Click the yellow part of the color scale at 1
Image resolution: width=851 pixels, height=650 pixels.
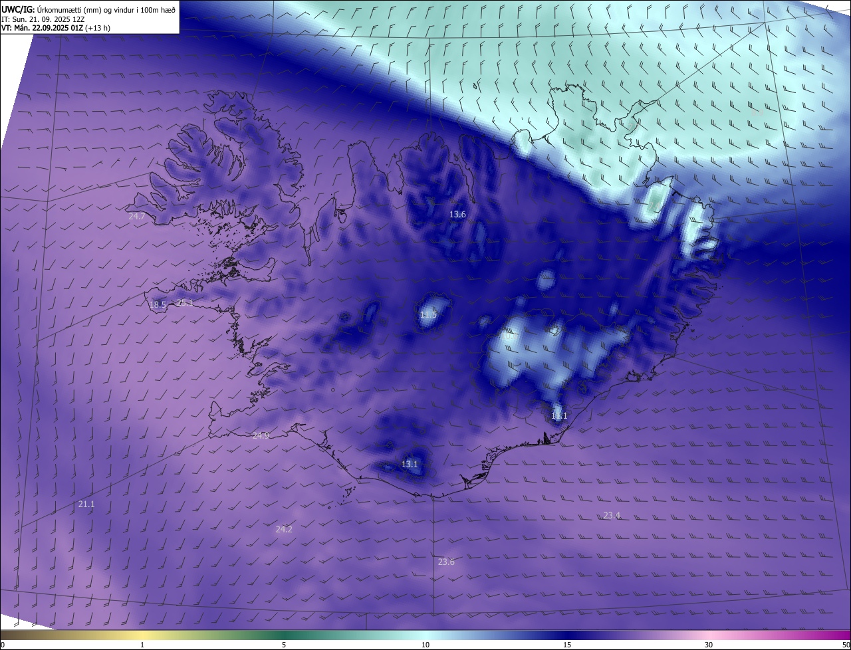point(142,635)
